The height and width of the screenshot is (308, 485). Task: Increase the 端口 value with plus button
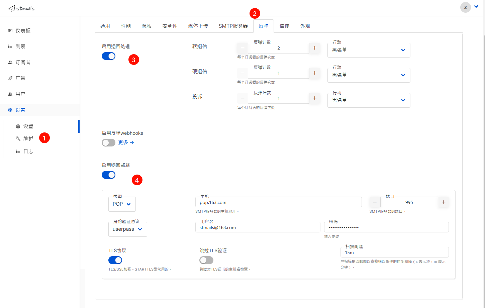click(x=444, y=202)
